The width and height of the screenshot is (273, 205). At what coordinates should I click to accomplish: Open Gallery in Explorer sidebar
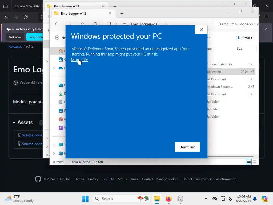pos(61,60)
